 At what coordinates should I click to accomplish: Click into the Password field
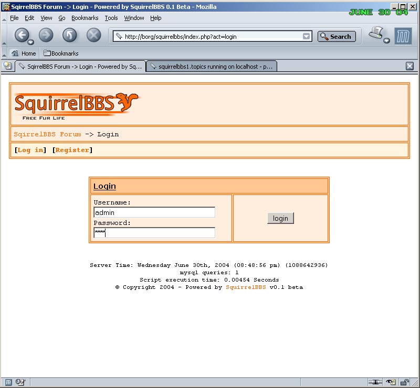click(x=154, y=232)
